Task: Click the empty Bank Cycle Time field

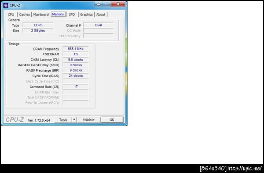Action: tap(76, 81)
